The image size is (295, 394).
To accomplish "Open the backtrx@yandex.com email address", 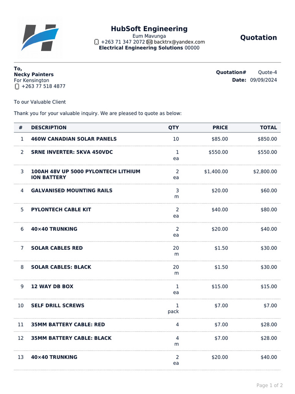I will 179,42.
